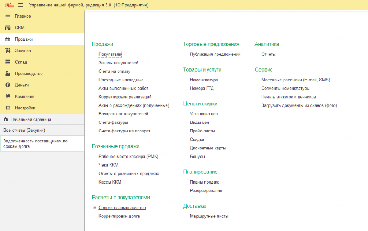Image resolution: width=368 pixels, height=231 pixels.
Task: Open the Счета-фактуры list
Action: (x=113, y=122)
